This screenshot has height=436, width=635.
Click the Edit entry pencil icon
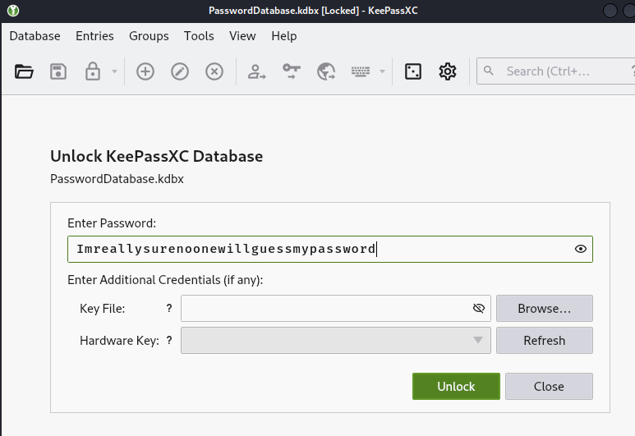180,71
